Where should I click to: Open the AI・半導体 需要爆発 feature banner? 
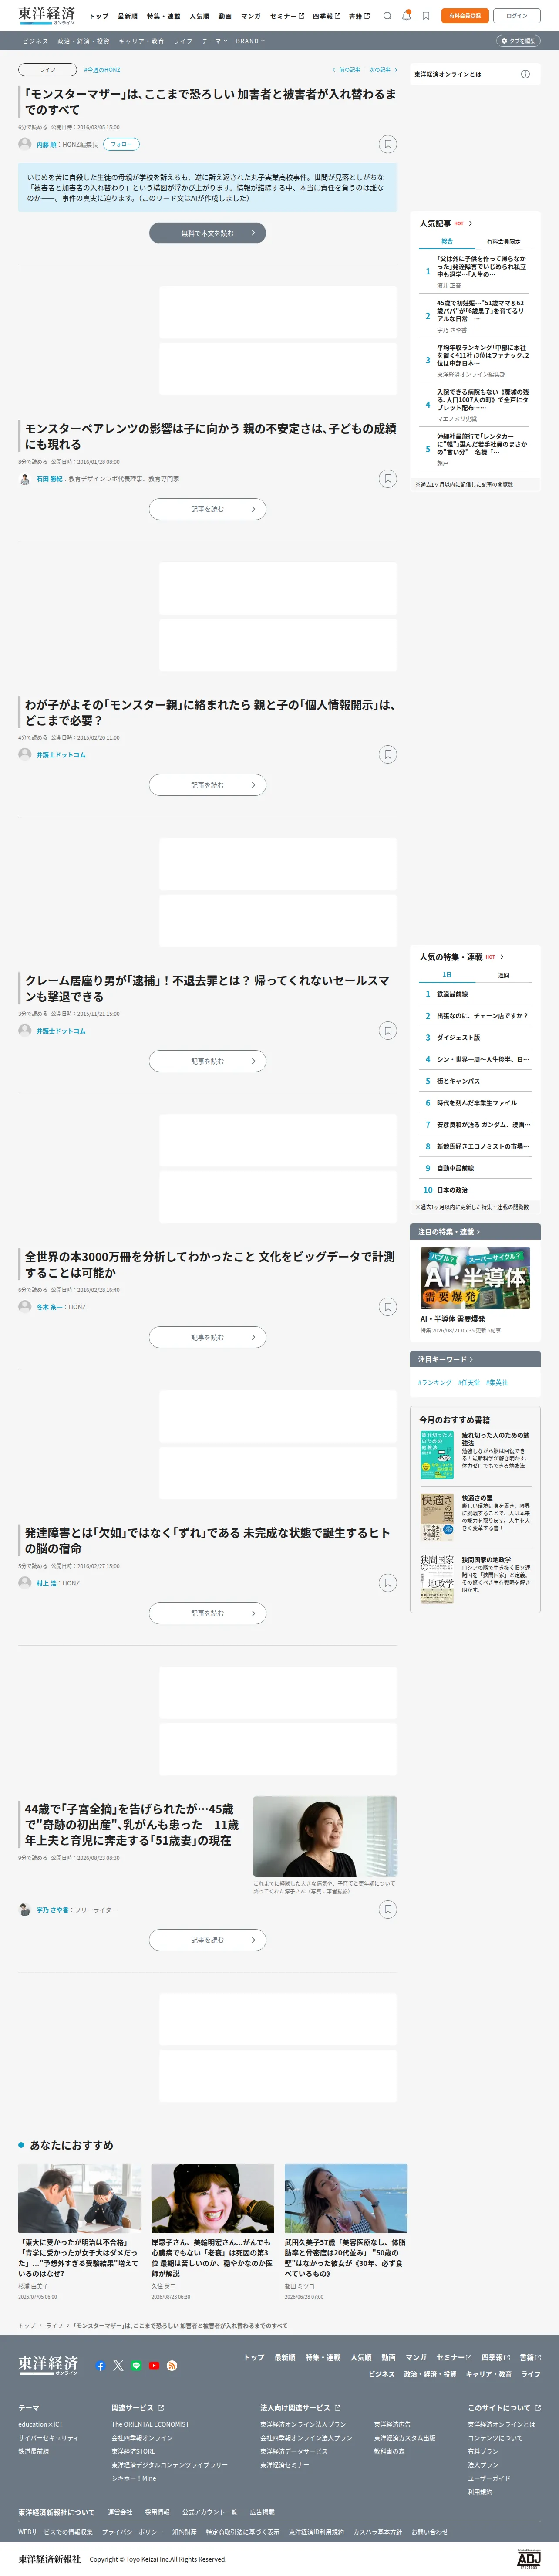coord(475,1278)
